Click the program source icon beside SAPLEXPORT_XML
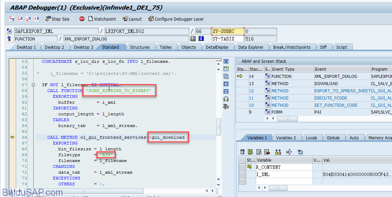The height and width of the screenshot is (197, 392). click(x=9, y=31)
